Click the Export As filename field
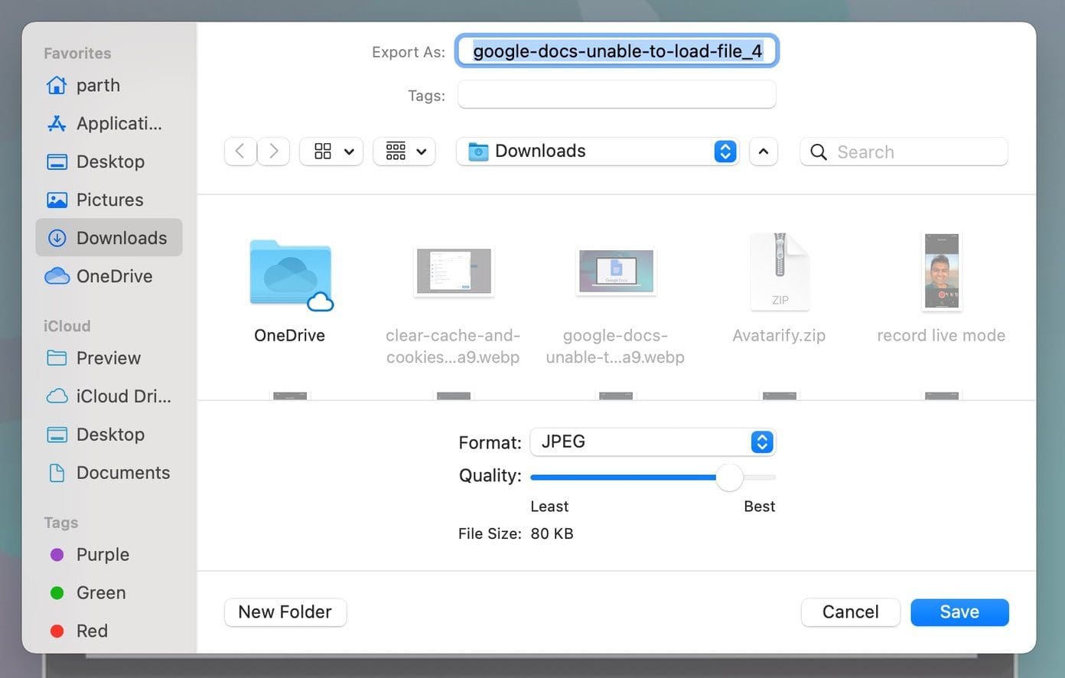Image resolution: width=1065 pixels, height=678 pixels. pos(617,51)
